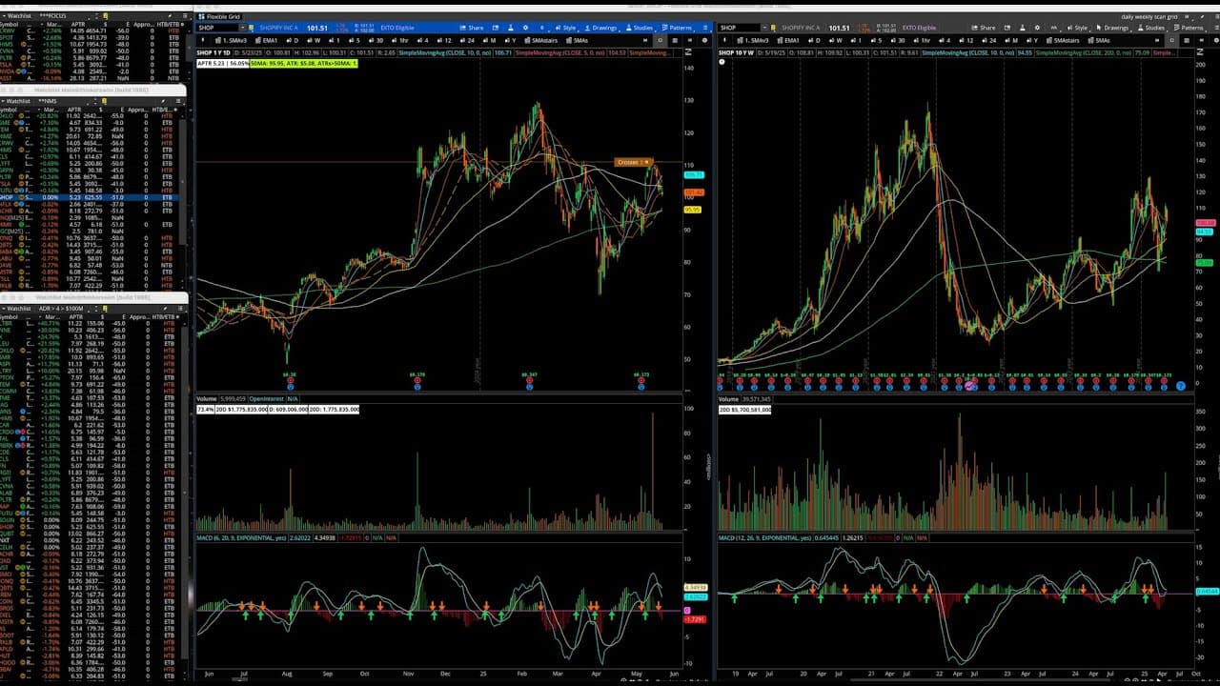Select 1. SMAv3 study set in left chart

click(x=231, y=40)
